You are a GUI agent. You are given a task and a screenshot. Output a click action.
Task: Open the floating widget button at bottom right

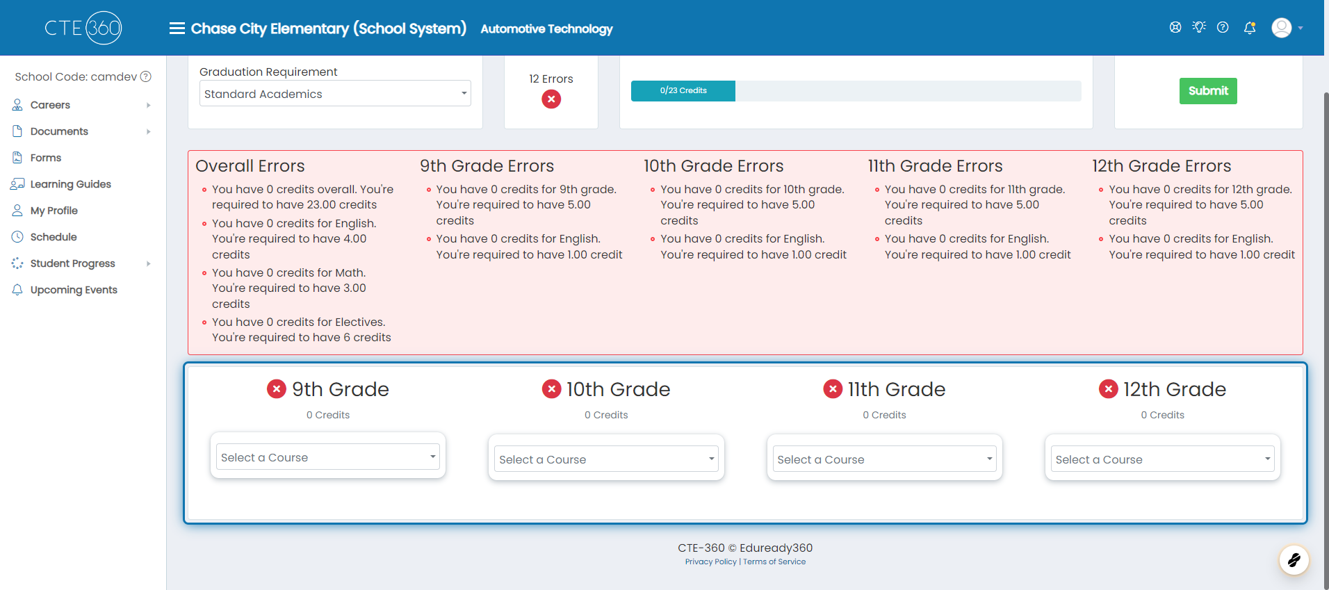pos(1294,560)
